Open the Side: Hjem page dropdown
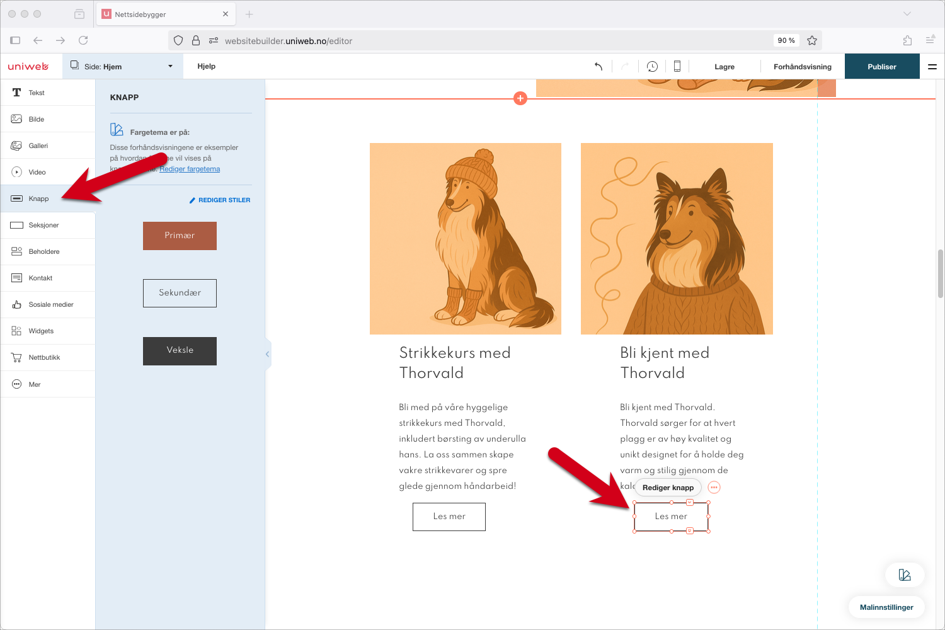Viewport: 945px width, 630px height. [122, 66]
